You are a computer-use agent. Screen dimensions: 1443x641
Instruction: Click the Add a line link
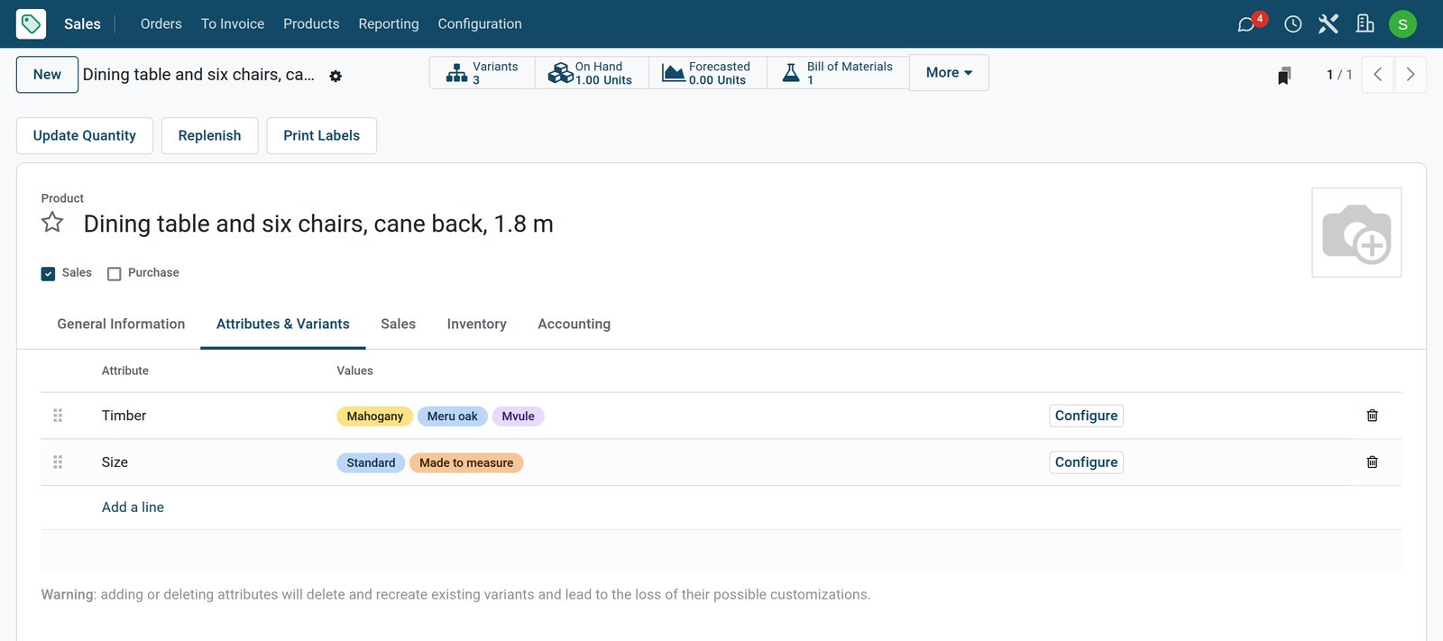pyautogui.click(x=133, y=508)
